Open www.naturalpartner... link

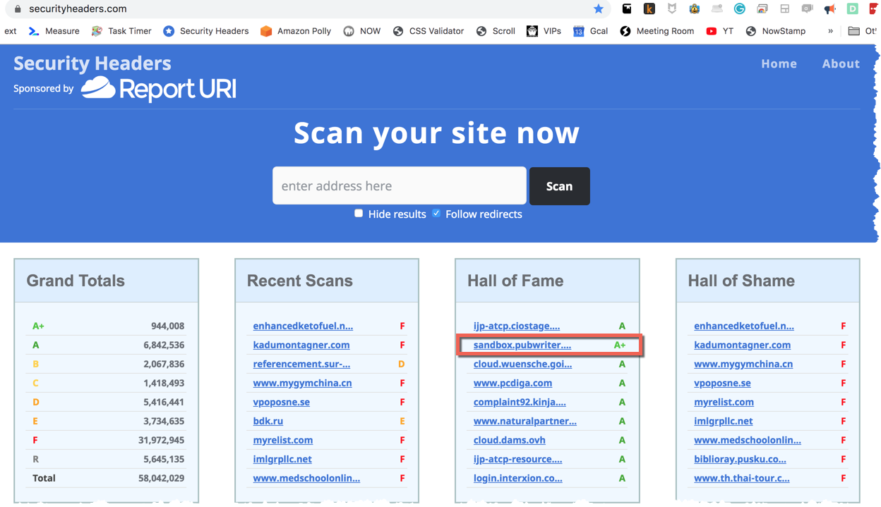click(x=525, y=421)
